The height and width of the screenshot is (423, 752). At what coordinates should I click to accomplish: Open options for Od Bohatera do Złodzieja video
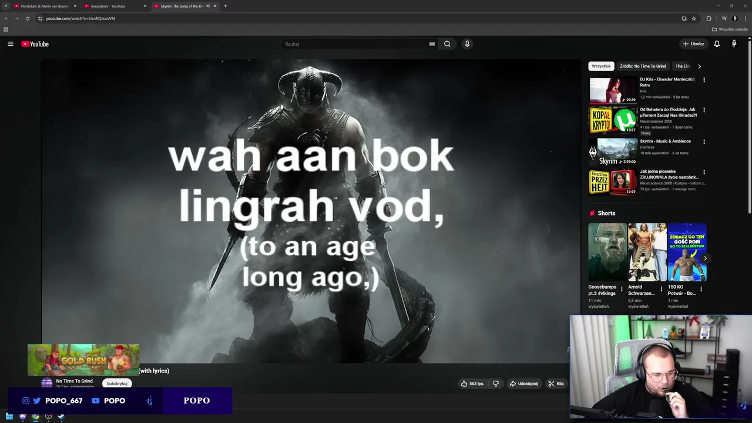(704, 110)
